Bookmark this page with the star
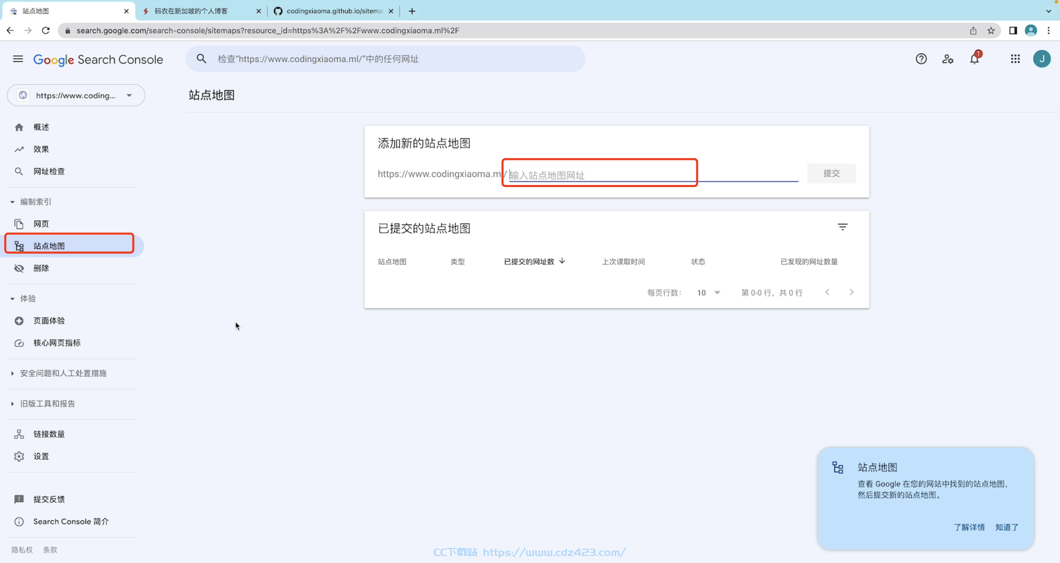The image size is (1060, 563). tap(991, 31)
